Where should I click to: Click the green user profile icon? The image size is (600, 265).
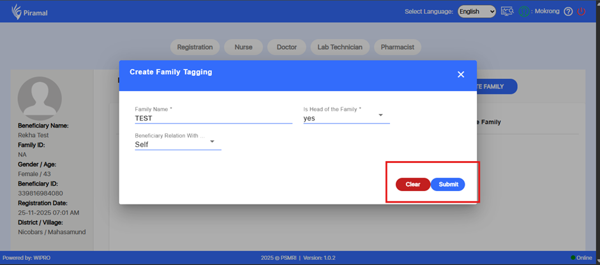pos(525,11)
